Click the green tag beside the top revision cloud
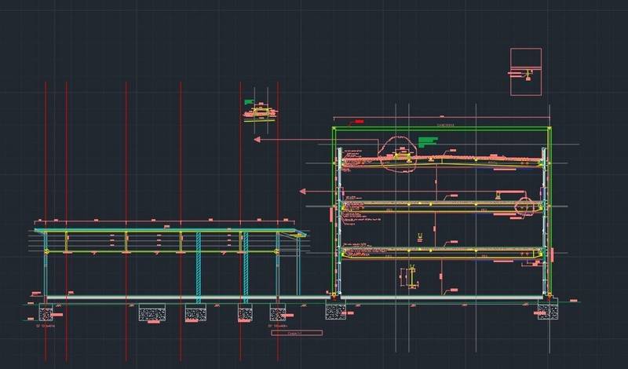628x369 pixels. [x=427, y=141]
